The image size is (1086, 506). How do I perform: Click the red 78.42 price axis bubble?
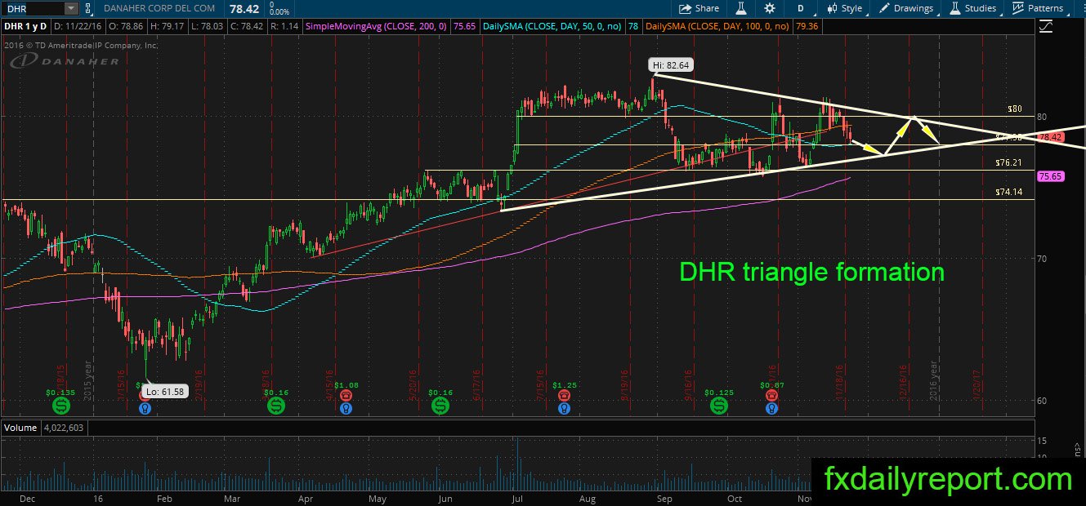pos(1049,137)
